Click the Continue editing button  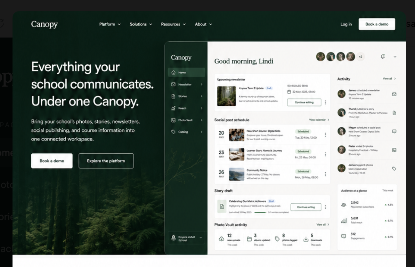tap(304, 103)
